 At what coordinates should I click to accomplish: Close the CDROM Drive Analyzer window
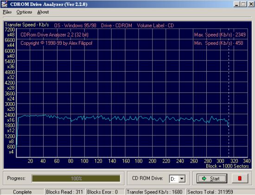click(251, 4)
